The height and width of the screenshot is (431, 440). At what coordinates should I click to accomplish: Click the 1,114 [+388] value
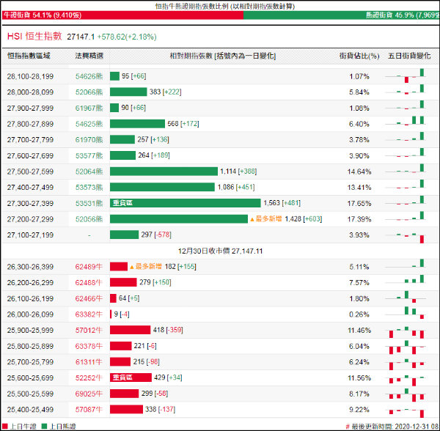[238, 172]
